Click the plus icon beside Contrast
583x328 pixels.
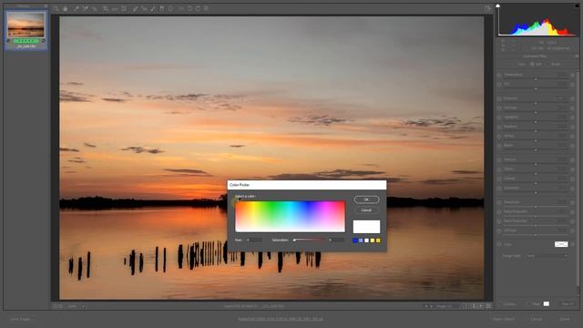point(573,108)
